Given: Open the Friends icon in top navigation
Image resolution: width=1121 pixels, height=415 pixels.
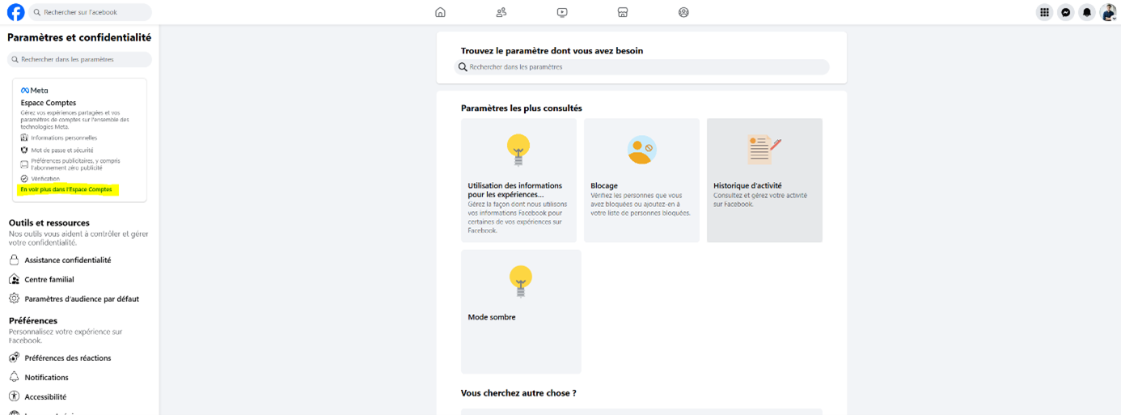Looking at the screenshot, I should (501, 12).
